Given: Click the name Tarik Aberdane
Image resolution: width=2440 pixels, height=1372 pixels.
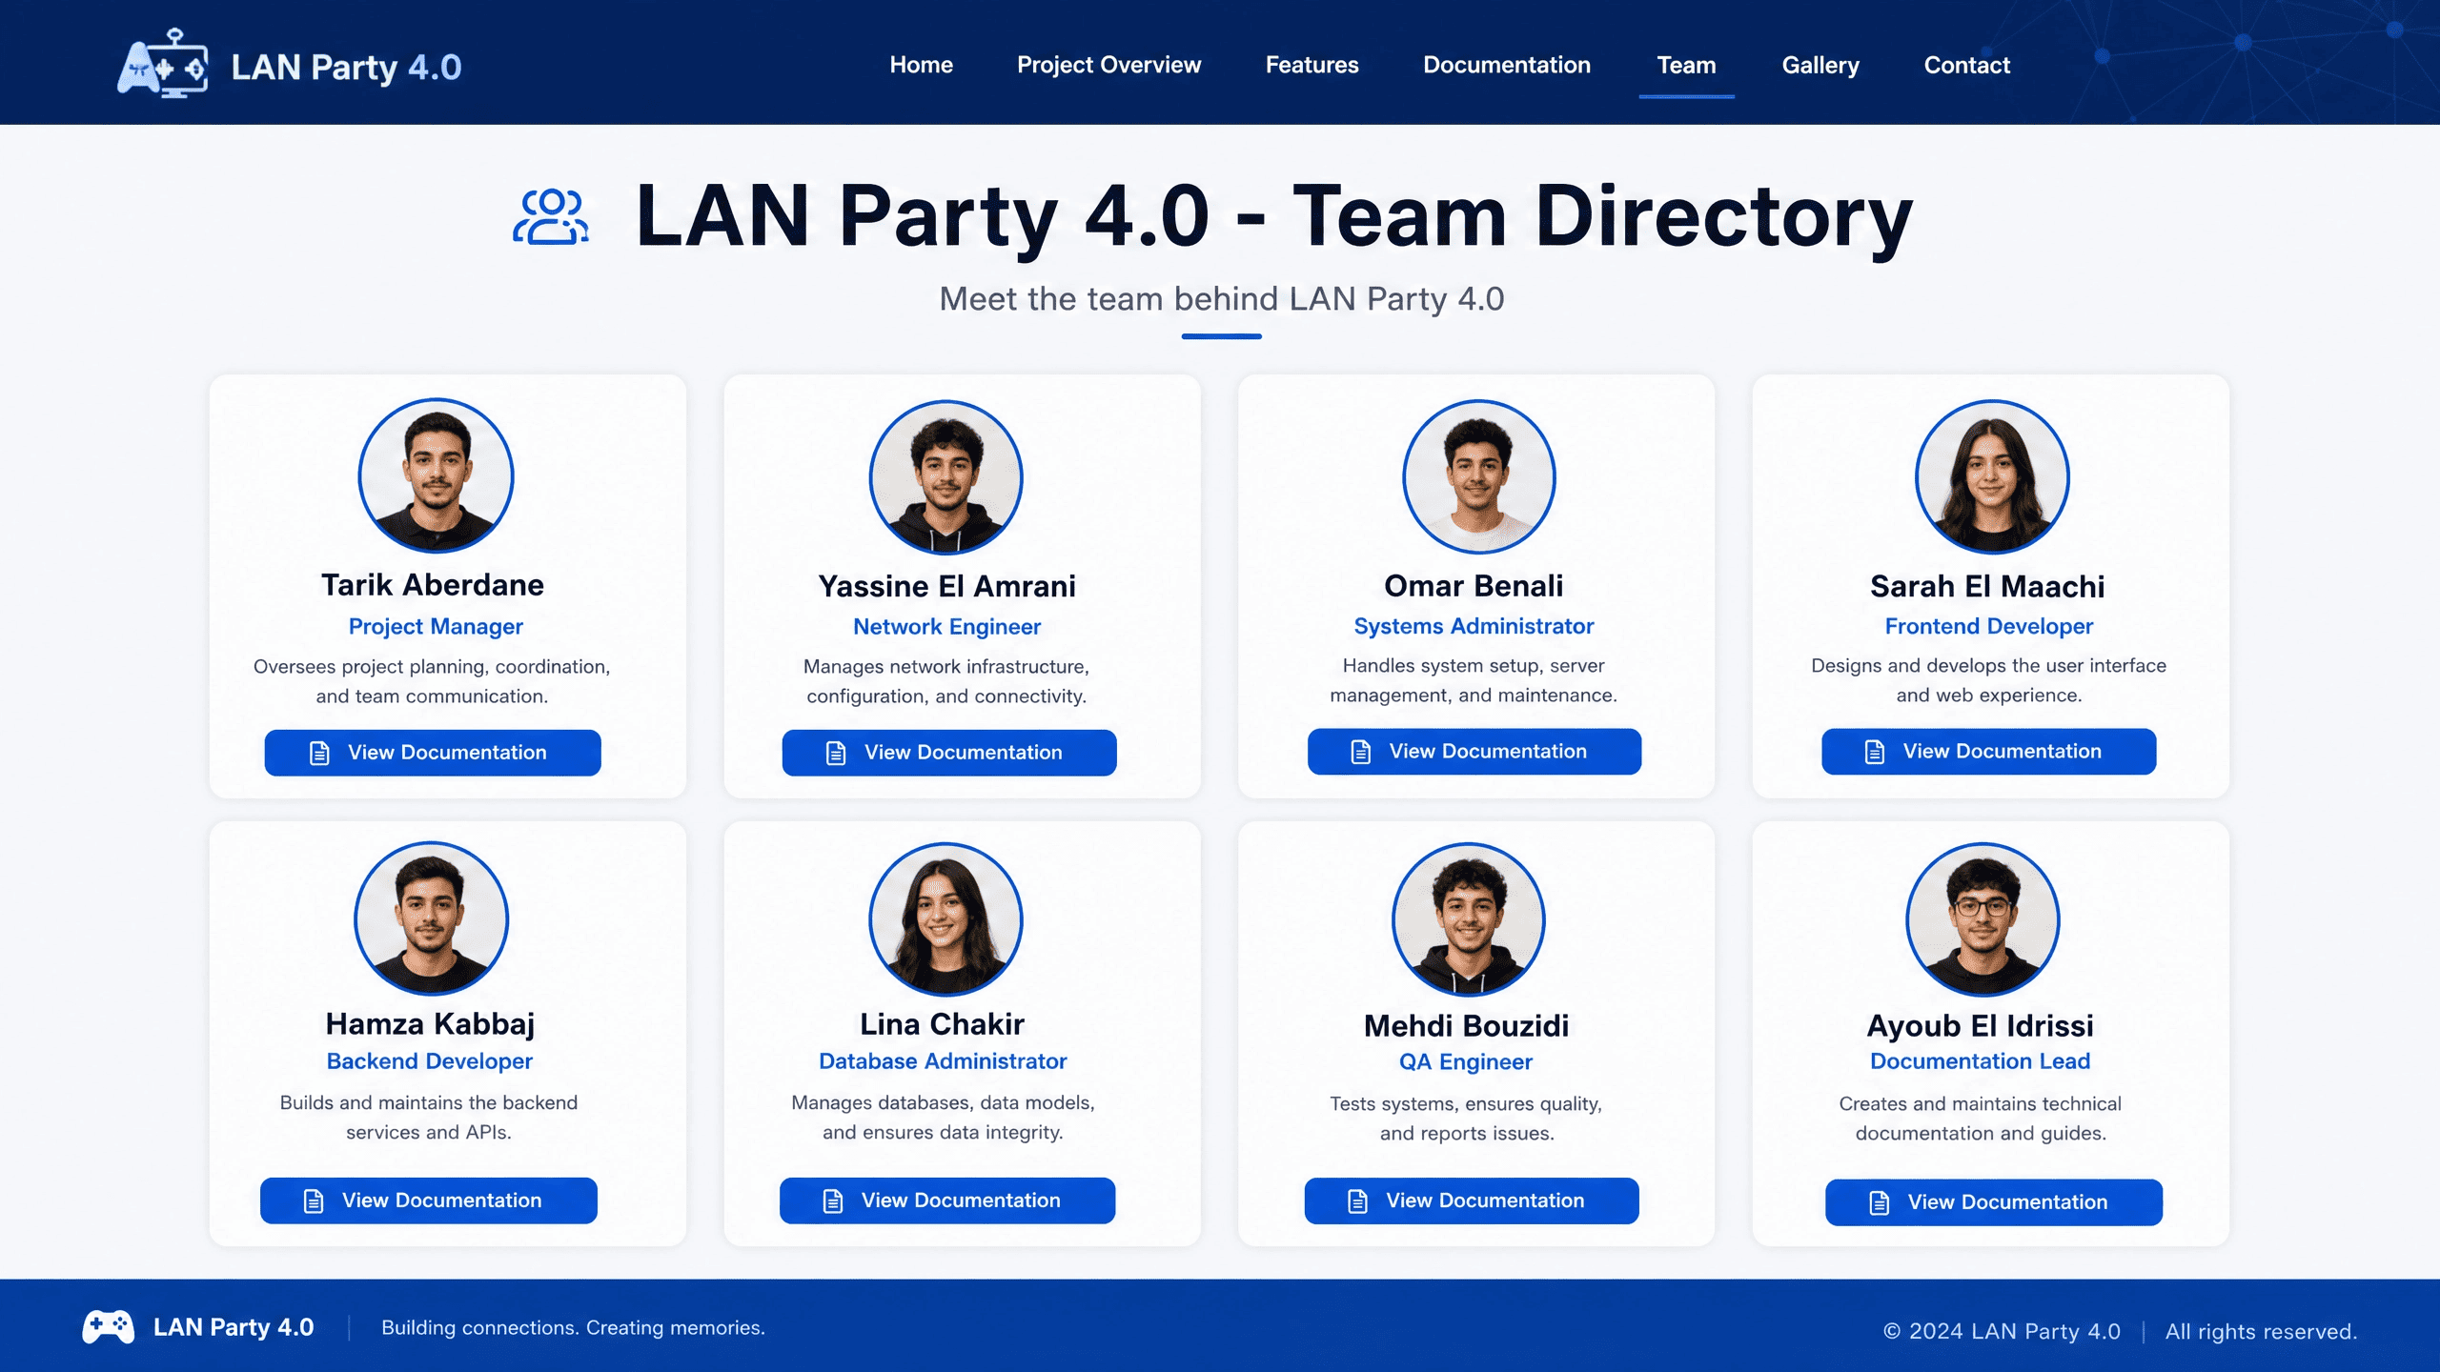Looking at the screenshot, I should point(433,585).
